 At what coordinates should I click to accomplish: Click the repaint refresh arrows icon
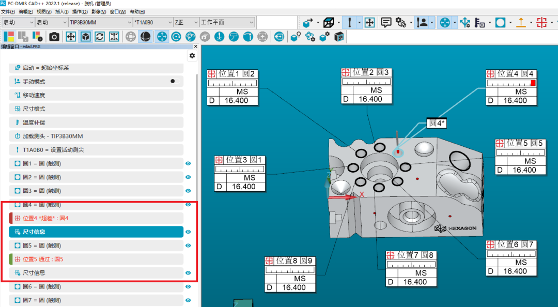coord(100,36)
